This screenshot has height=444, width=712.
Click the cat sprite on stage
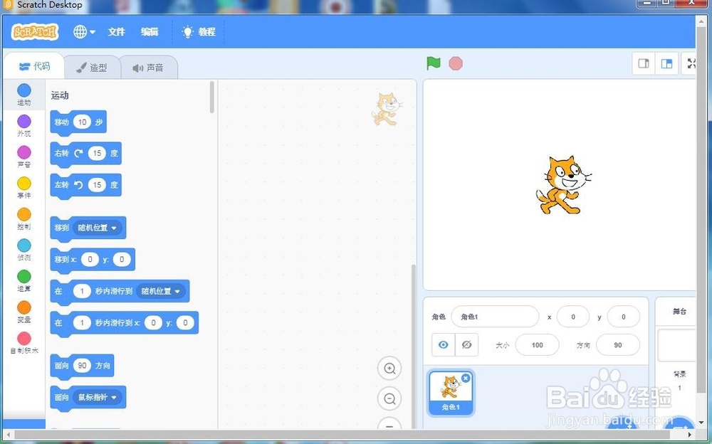click(x=563, y=185)
